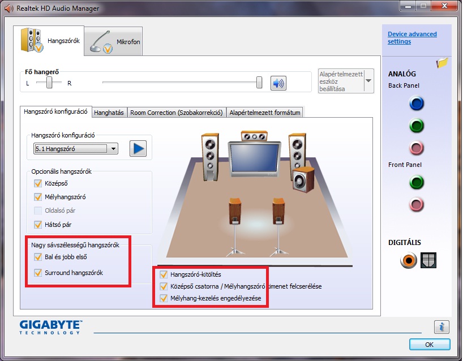Minimize the Realtek HD Audio Manager window
Screen dimensions: 463x361
pos(408,5)
